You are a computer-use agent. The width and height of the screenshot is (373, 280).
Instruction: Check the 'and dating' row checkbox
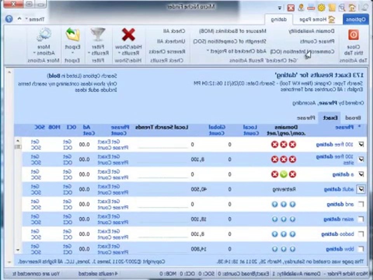pyautogui.click(x=361, y=204)
